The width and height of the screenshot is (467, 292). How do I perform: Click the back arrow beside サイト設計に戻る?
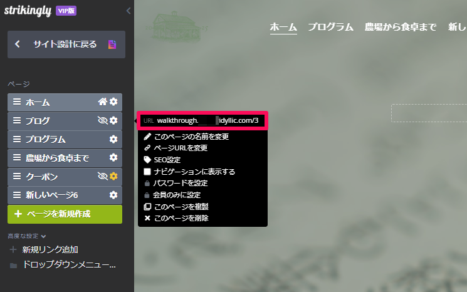(18, 44)
